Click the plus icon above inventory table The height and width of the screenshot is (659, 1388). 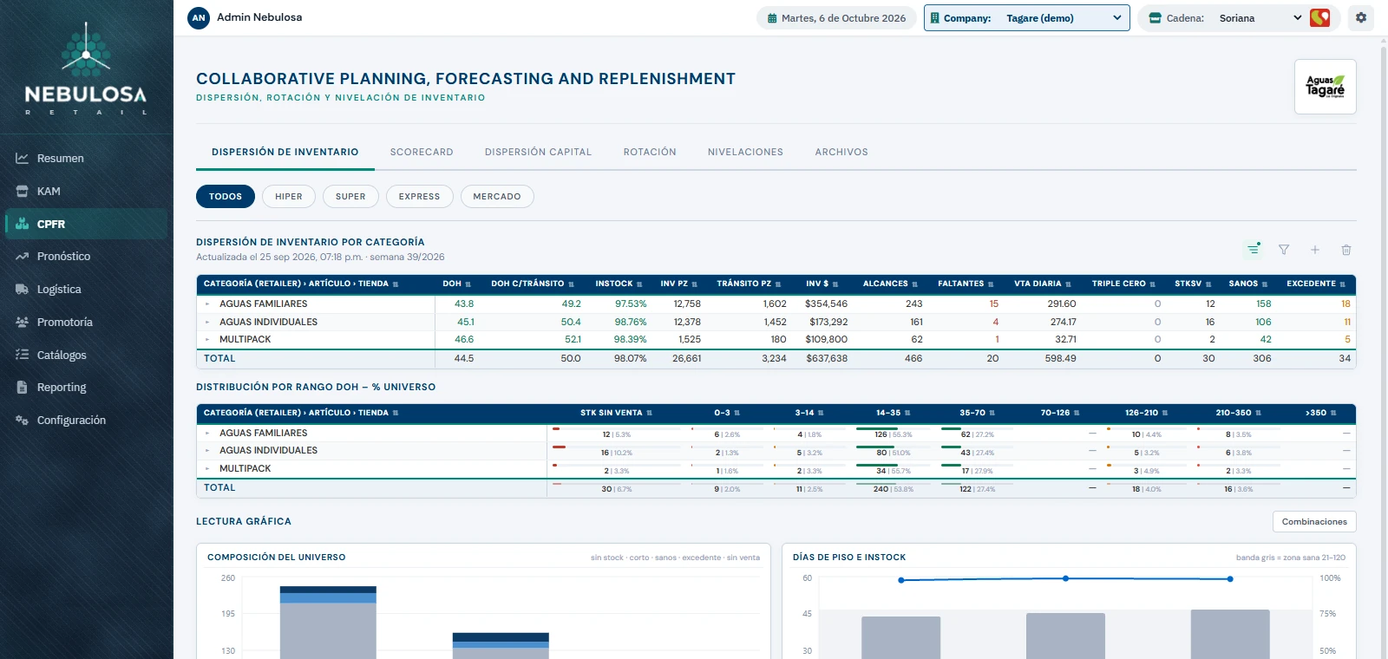1315,250
